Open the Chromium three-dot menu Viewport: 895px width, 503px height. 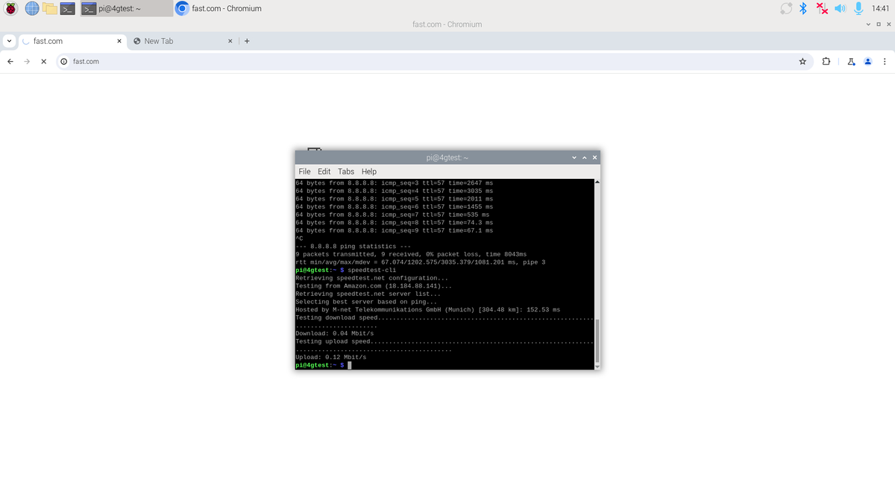click(x=885, y=61)
